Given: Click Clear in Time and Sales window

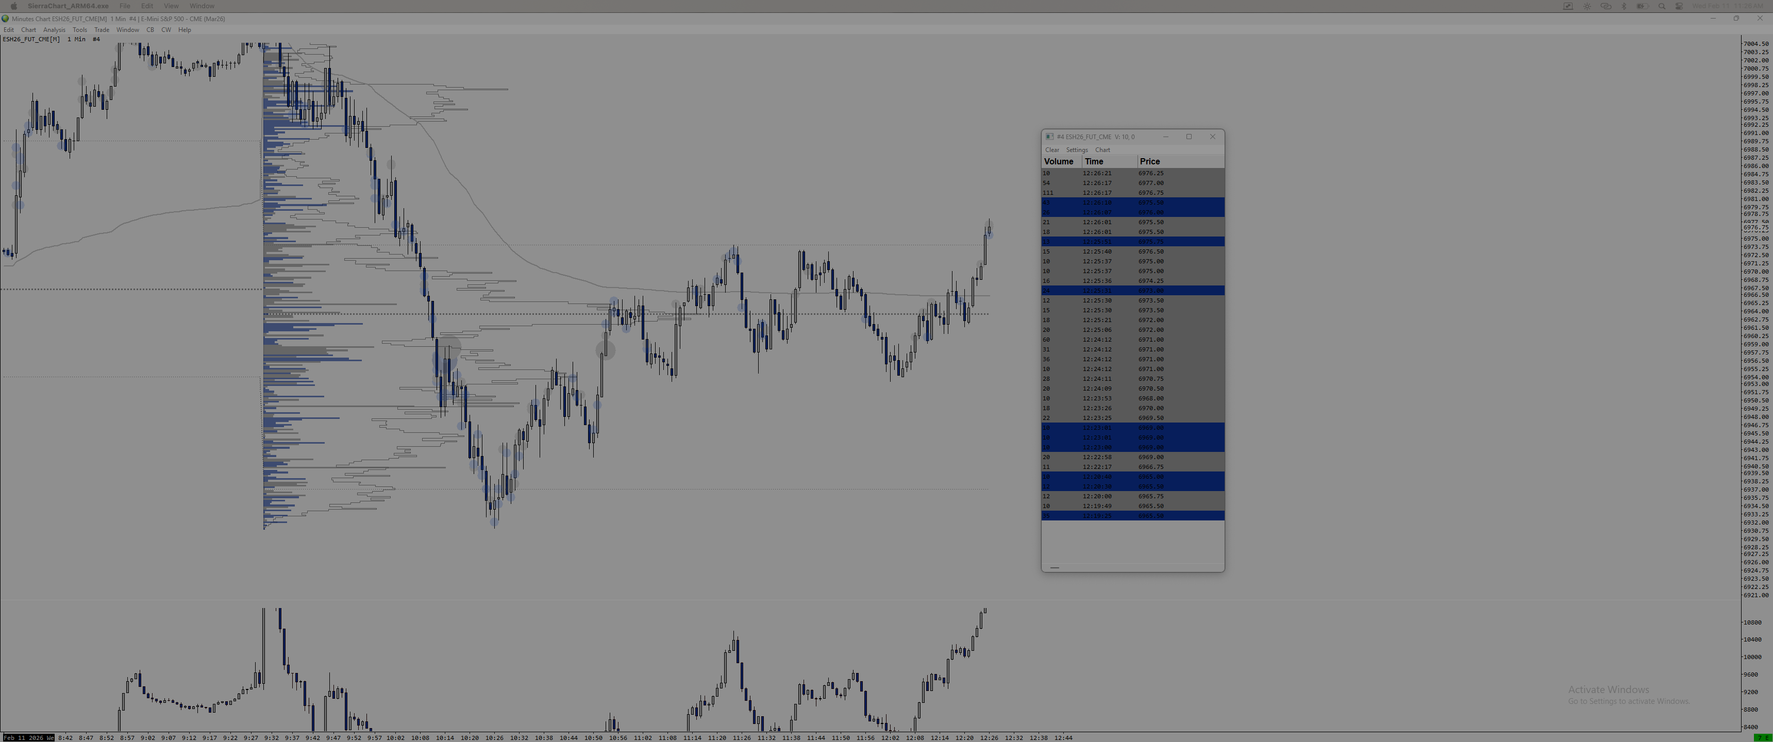Looking at the screenshot, I should tap(1051, 149).
